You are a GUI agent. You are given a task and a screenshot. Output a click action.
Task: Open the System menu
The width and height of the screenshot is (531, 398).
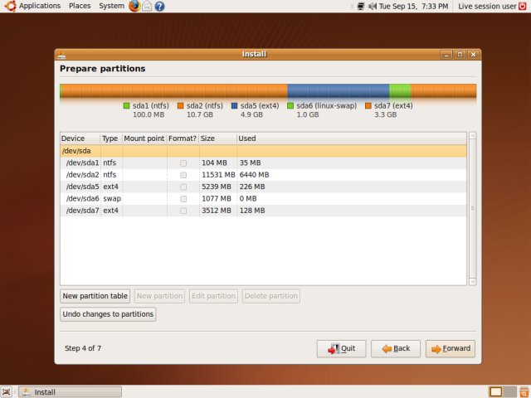point(111,6)
